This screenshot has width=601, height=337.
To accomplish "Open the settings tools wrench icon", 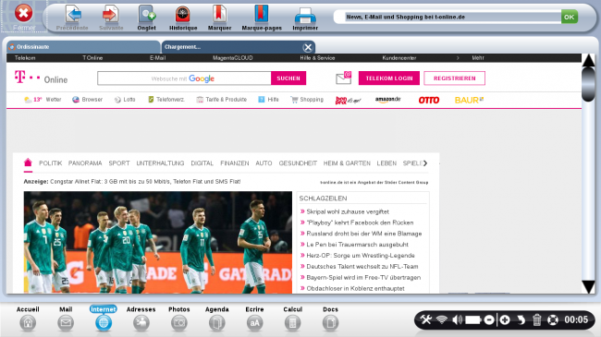I will 425,319.
